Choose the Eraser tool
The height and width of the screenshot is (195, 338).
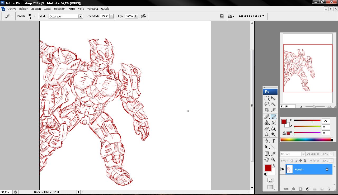pos(267,129)
